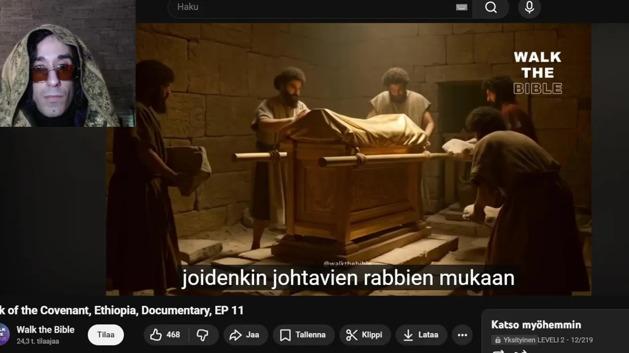Like the video with thumbs up
629x353 pixels.
(165, 335)
